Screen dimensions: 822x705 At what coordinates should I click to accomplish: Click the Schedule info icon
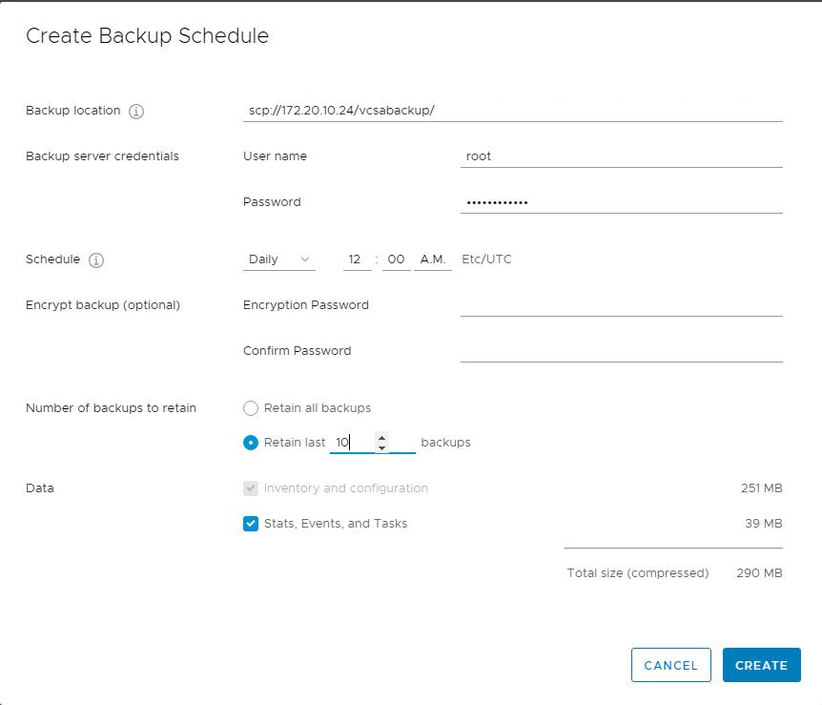coord(96,259)
